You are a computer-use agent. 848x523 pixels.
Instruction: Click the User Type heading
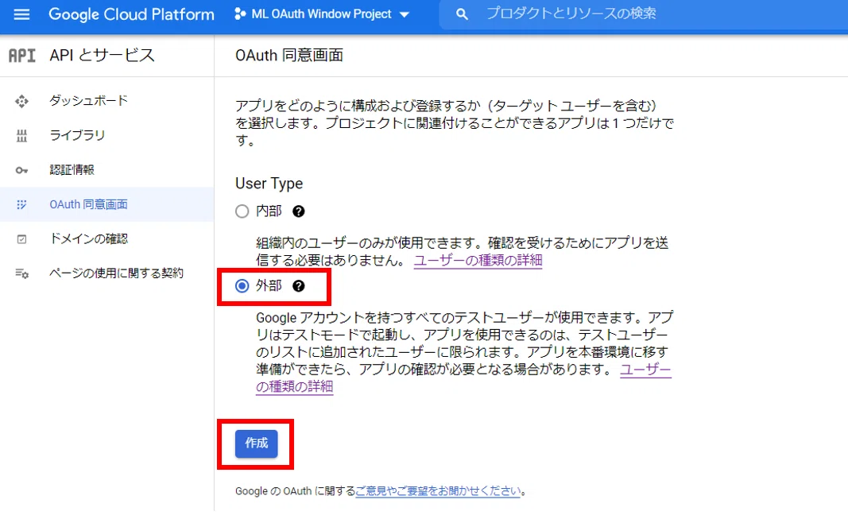(269, 184)
